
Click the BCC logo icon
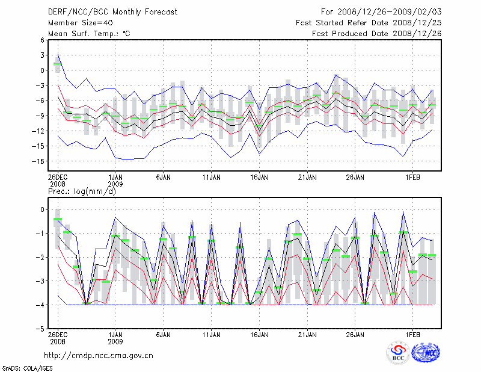point(398,353)
